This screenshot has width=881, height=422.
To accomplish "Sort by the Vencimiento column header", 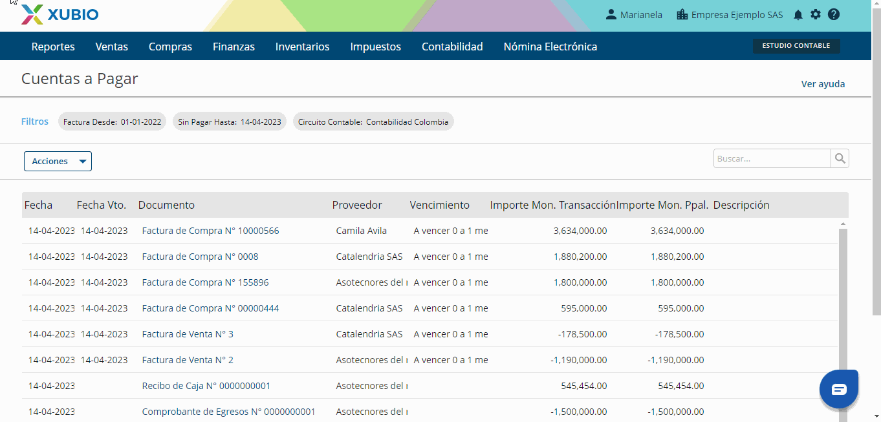I will (440, 205).
